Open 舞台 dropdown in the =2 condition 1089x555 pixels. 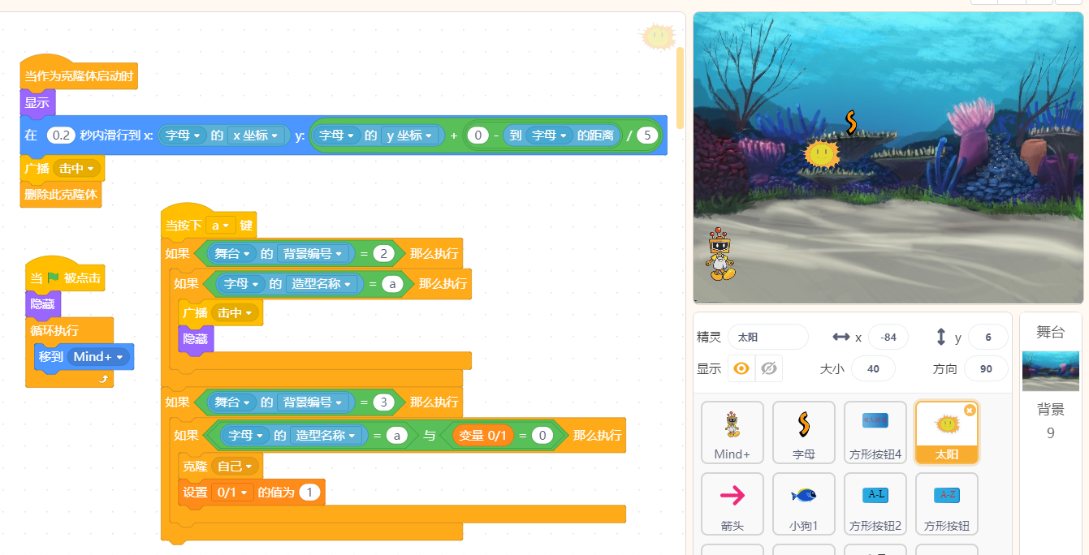tap(231, 254)
